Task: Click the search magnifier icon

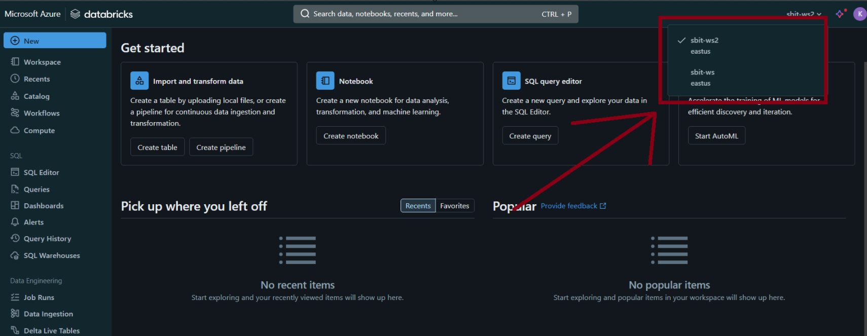Action: pos(305,14)
